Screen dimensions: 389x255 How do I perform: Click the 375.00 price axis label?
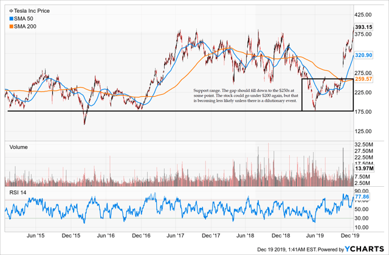coord(363,34)
